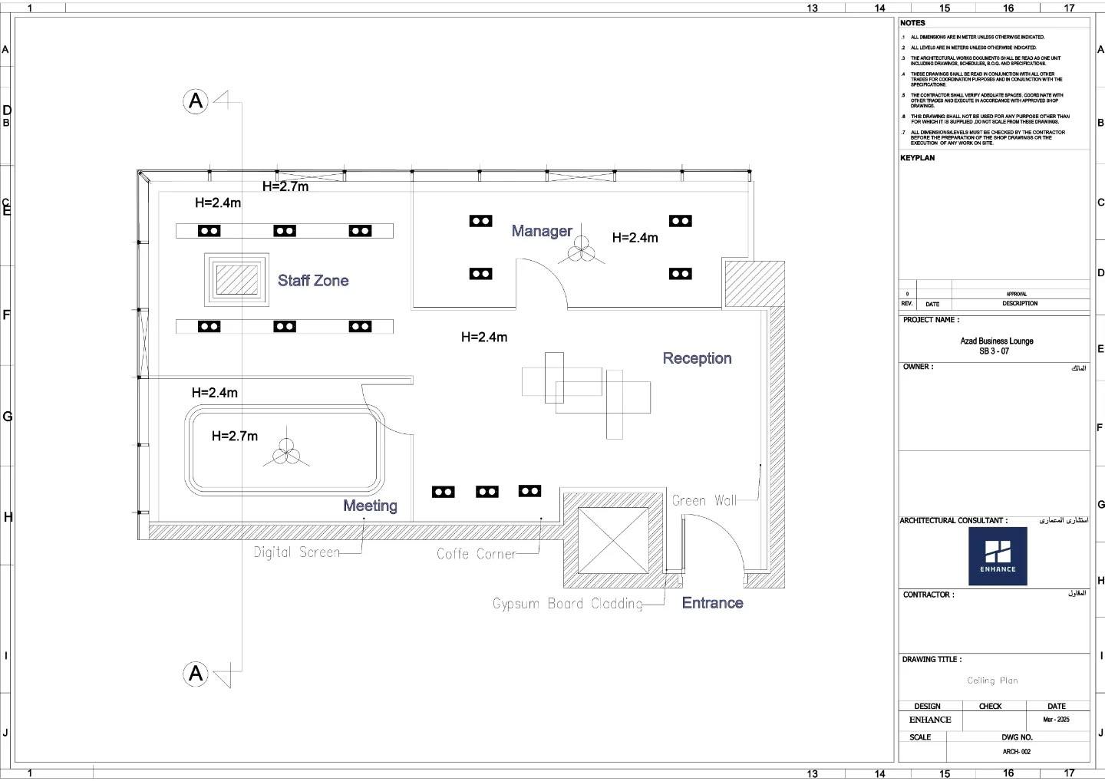
Task: Click the H=2.7m label along top wall
Action: point(285,186)
